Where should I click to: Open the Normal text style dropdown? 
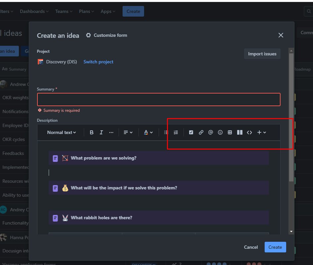[x=62, y=133]
